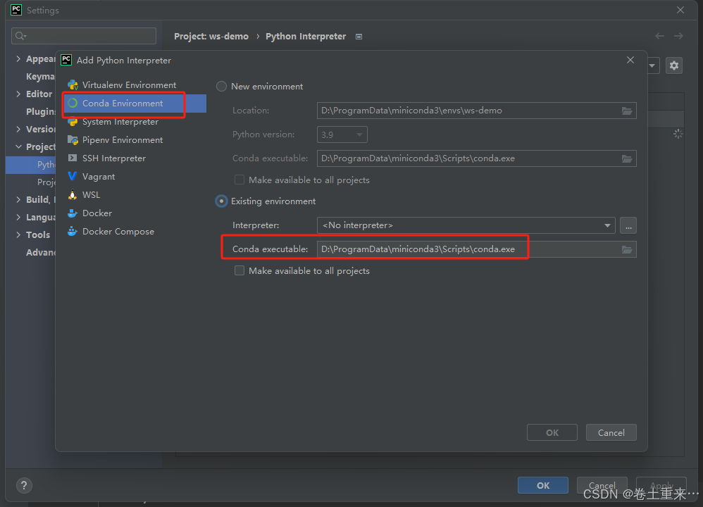The height and width of the screenshot is (507, 703).
Task: Click the Virtualenv Python icon
Action: 73,84
